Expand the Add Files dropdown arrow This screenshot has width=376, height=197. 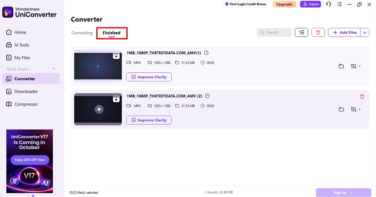365,32
